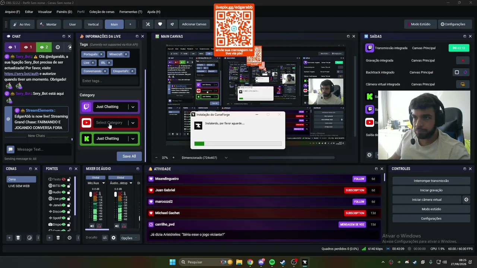The height and width of the screenshot is (268, 477).
Task: Open Modo Estúdio in top toolbar
Action: (x=420, y=24)
